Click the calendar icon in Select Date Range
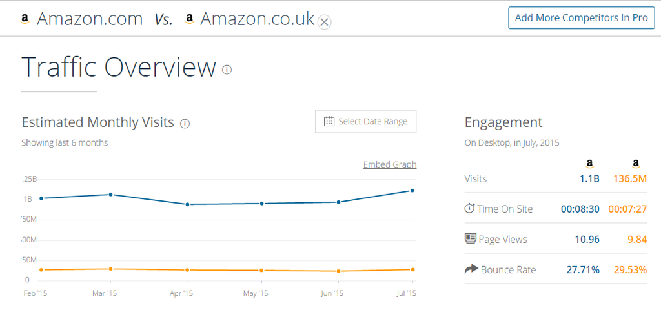 tap(329, 121)
